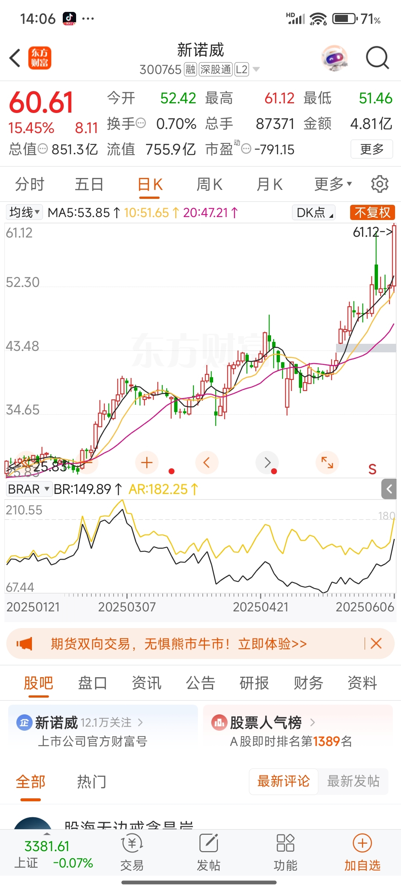Tap the 深股通 badge
The width and height of the screenshot is (401, 892).
[x=216, y=70]
